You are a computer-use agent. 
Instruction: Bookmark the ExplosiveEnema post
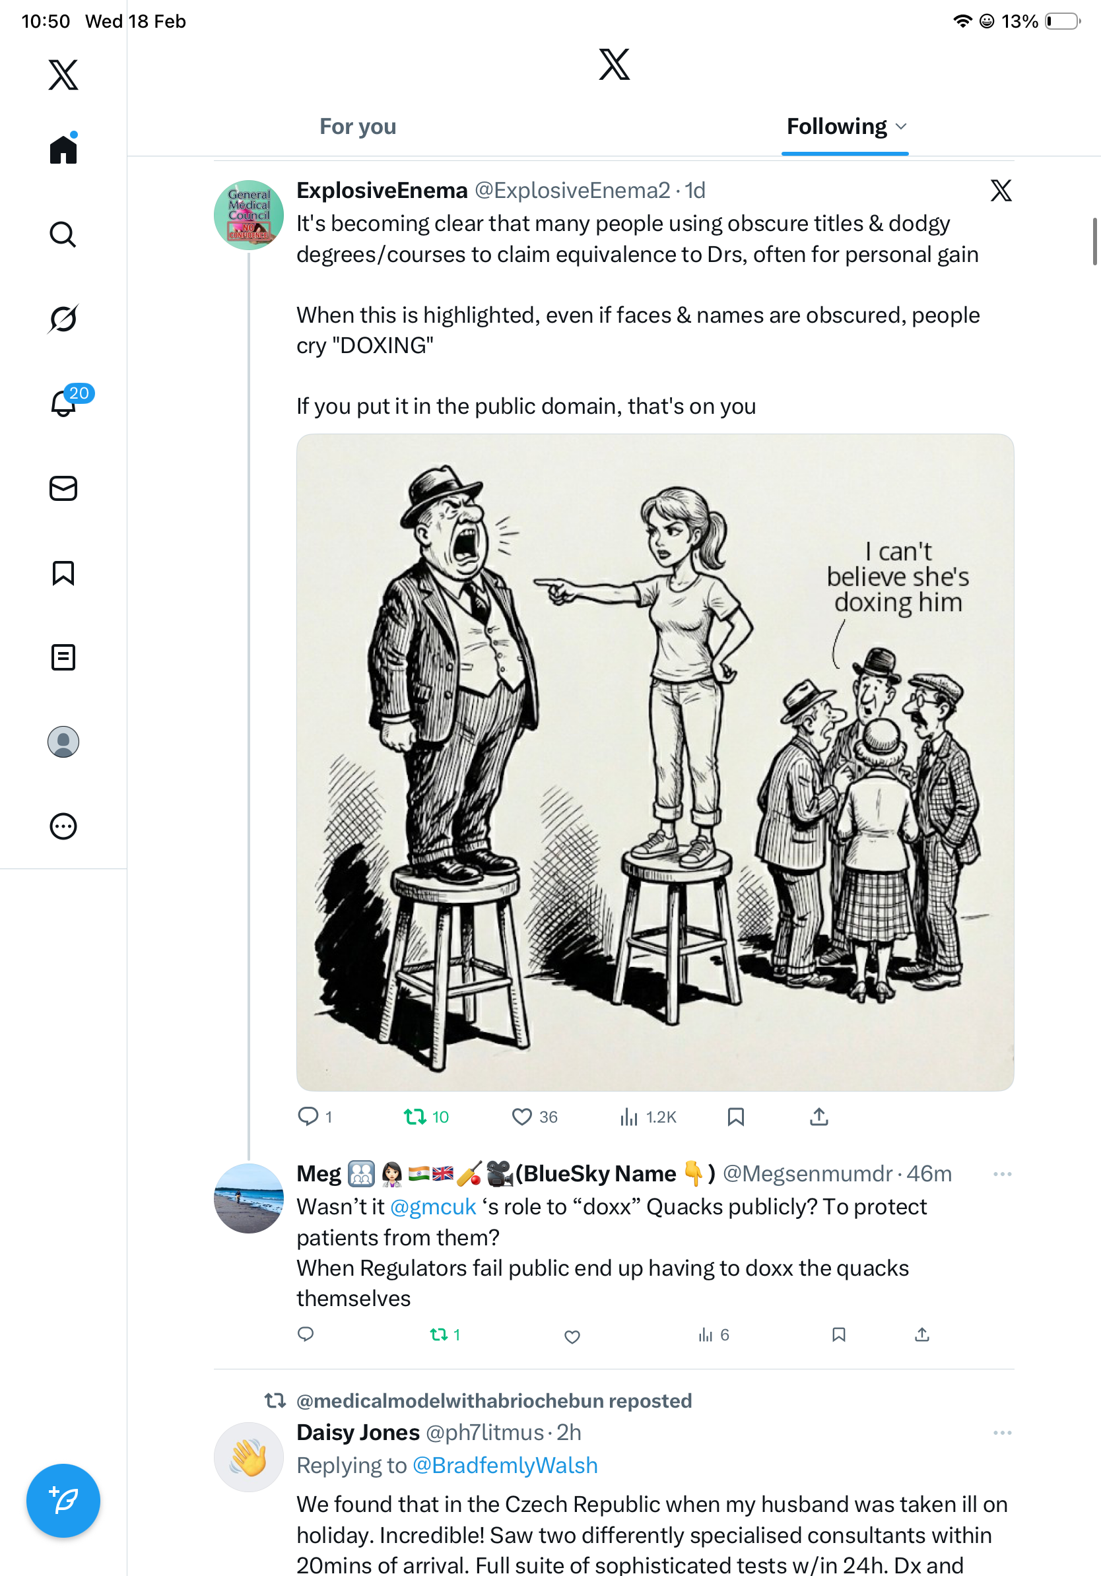[x=736, y=1117]
